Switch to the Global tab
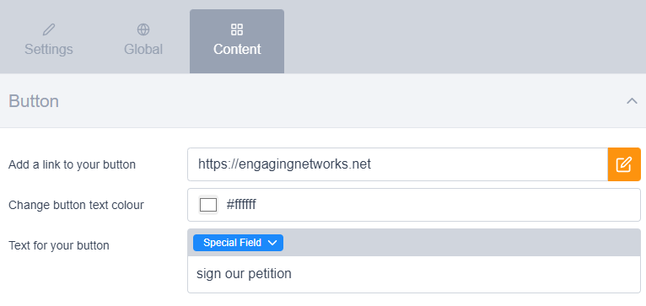This screenshot has height=306, width=646. pos(143,41)
